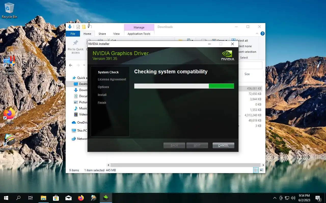Click Finish step in installer sidebar
This screenshot has height=203, width=326.
pos(102,103)
